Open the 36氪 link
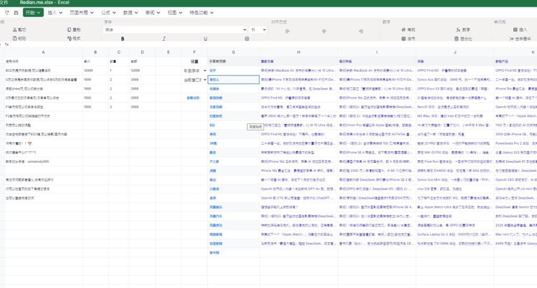The image size is (537, 288). pyautogui.click(x=213, y=143)
